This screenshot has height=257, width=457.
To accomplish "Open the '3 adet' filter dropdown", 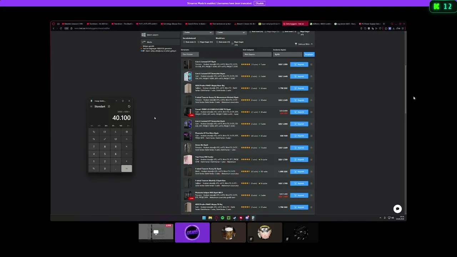I will pyautogui.click(x=198, y=32).
